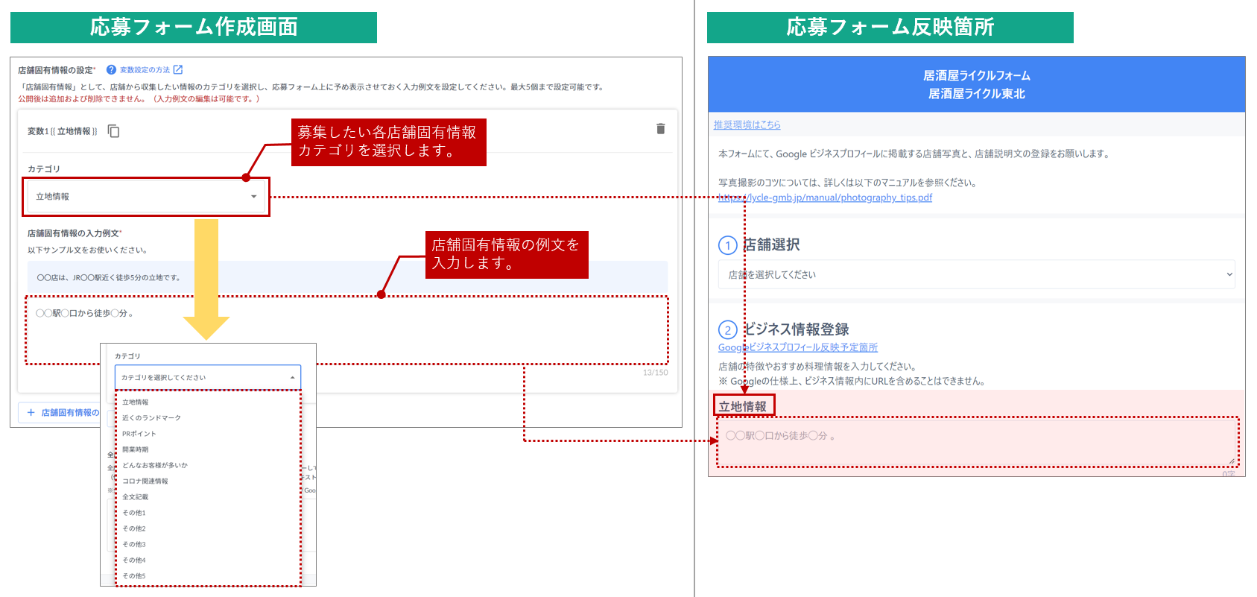This screenshot has height=597, width=1257.
Task: Delete 変数1 using the trash icon
Action: pyautogui.click(x=660, y=129)
